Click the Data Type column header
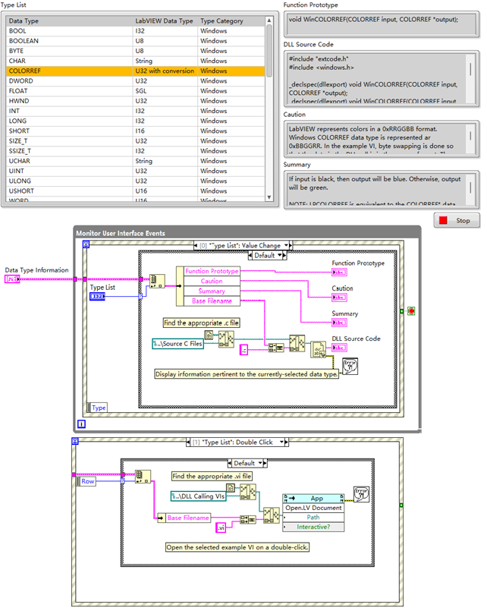The height and width of the screenshot is (611, 487). click(69, 21)
